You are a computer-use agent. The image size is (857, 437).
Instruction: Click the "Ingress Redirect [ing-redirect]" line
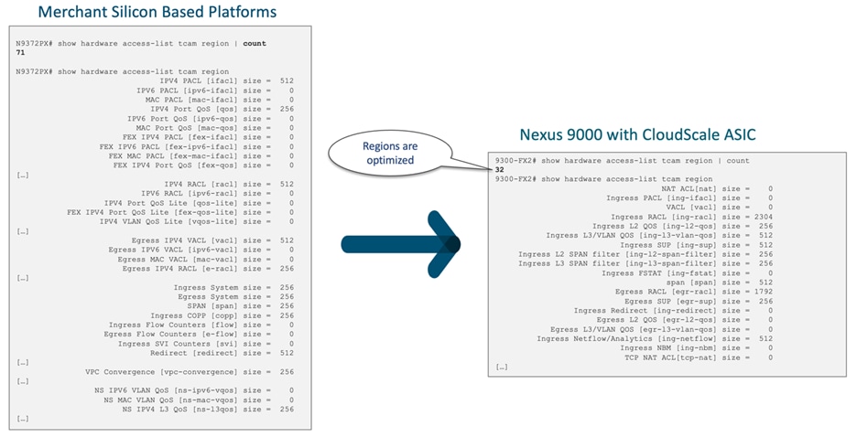(674, 311)
